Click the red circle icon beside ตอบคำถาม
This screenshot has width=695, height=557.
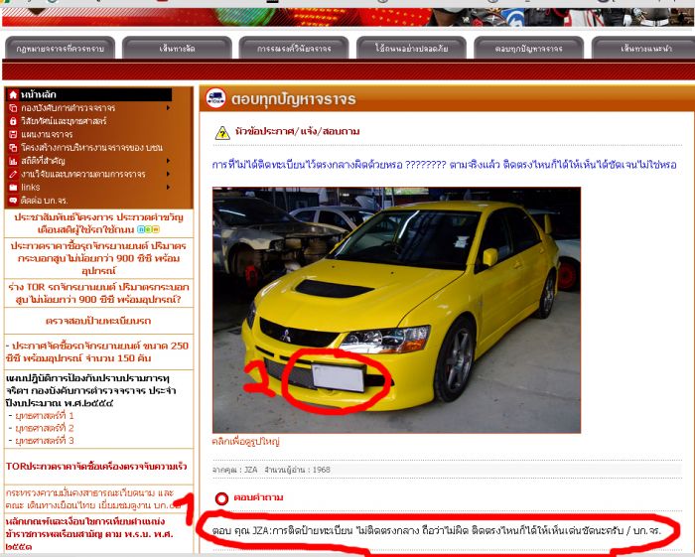[221, 498]
